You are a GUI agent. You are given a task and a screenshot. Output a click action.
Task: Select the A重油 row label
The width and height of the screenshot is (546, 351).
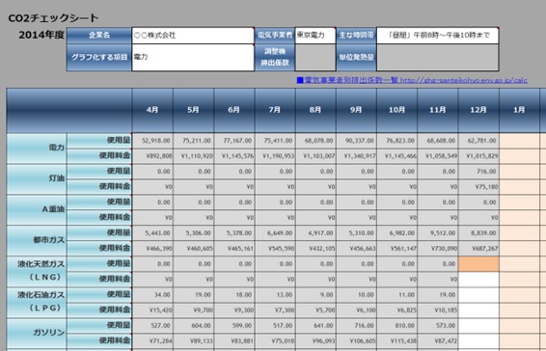[37, 209]
